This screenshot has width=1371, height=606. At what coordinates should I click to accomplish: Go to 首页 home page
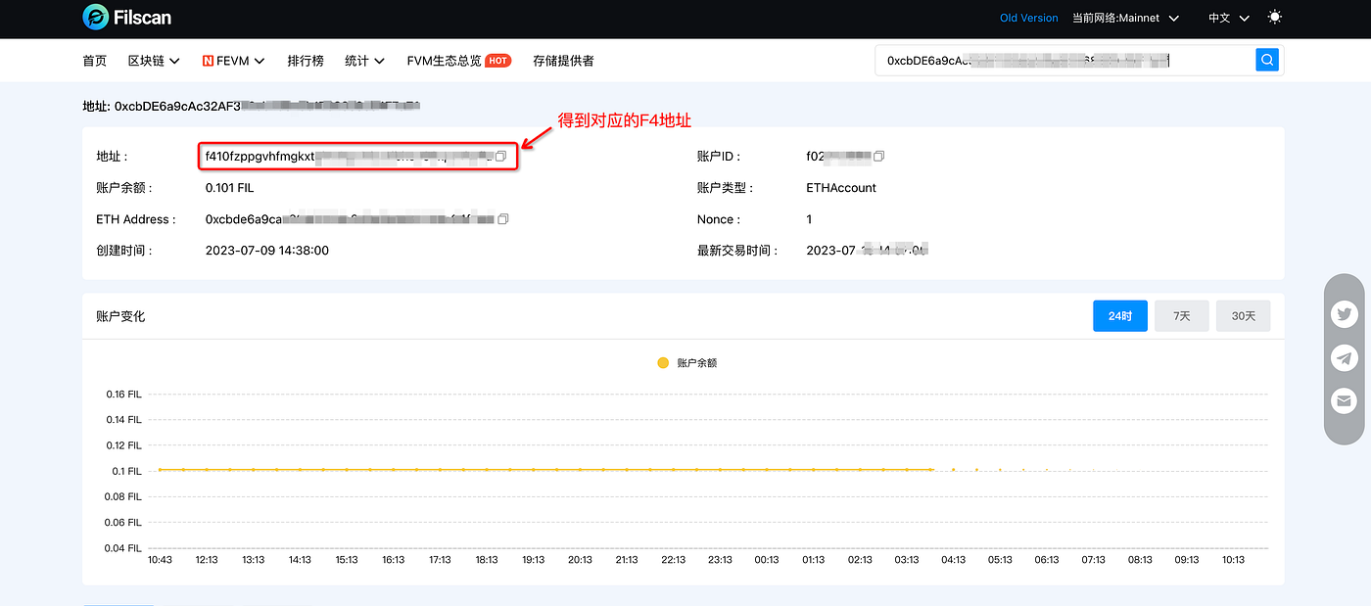pyautogui.click(x=95, y=61)
